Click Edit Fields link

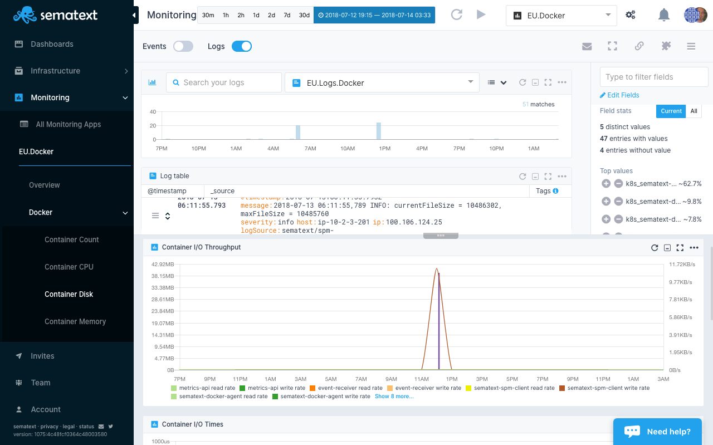tap(619, 95)
